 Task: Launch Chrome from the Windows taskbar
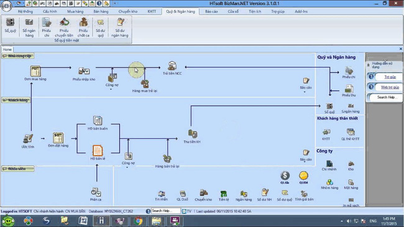[138, 221]
